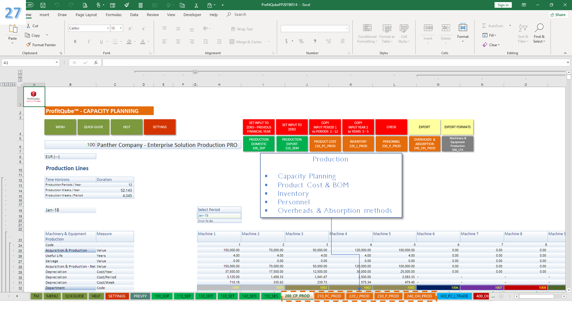572x322 pixels.
Task: Click the Undo arrow in title bar
Action: [57, 5]
